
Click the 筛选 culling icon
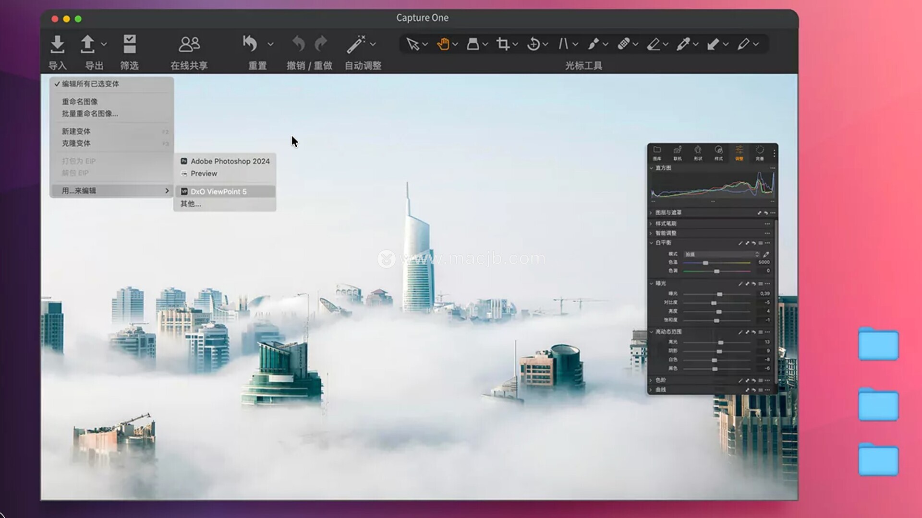pos(129,44)
